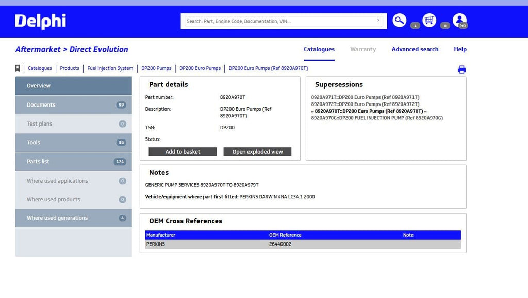Select Documents in the left sidebar
Image resolution: width=528 pixels, height=298 pixels.
73,105
